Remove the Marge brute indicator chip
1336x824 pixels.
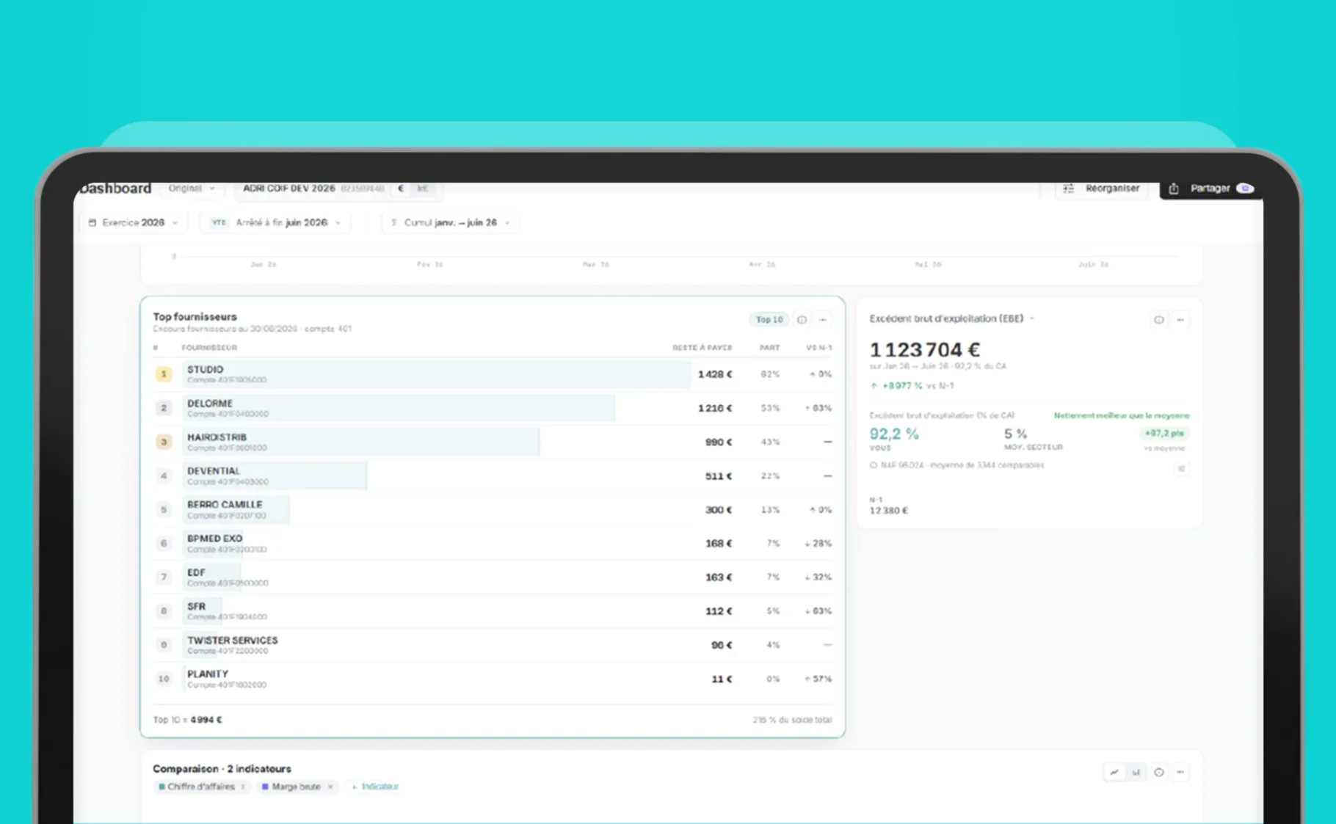tap(330, 787)
